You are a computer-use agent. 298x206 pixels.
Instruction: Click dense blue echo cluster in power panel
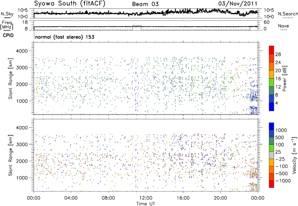coord(253,96)
